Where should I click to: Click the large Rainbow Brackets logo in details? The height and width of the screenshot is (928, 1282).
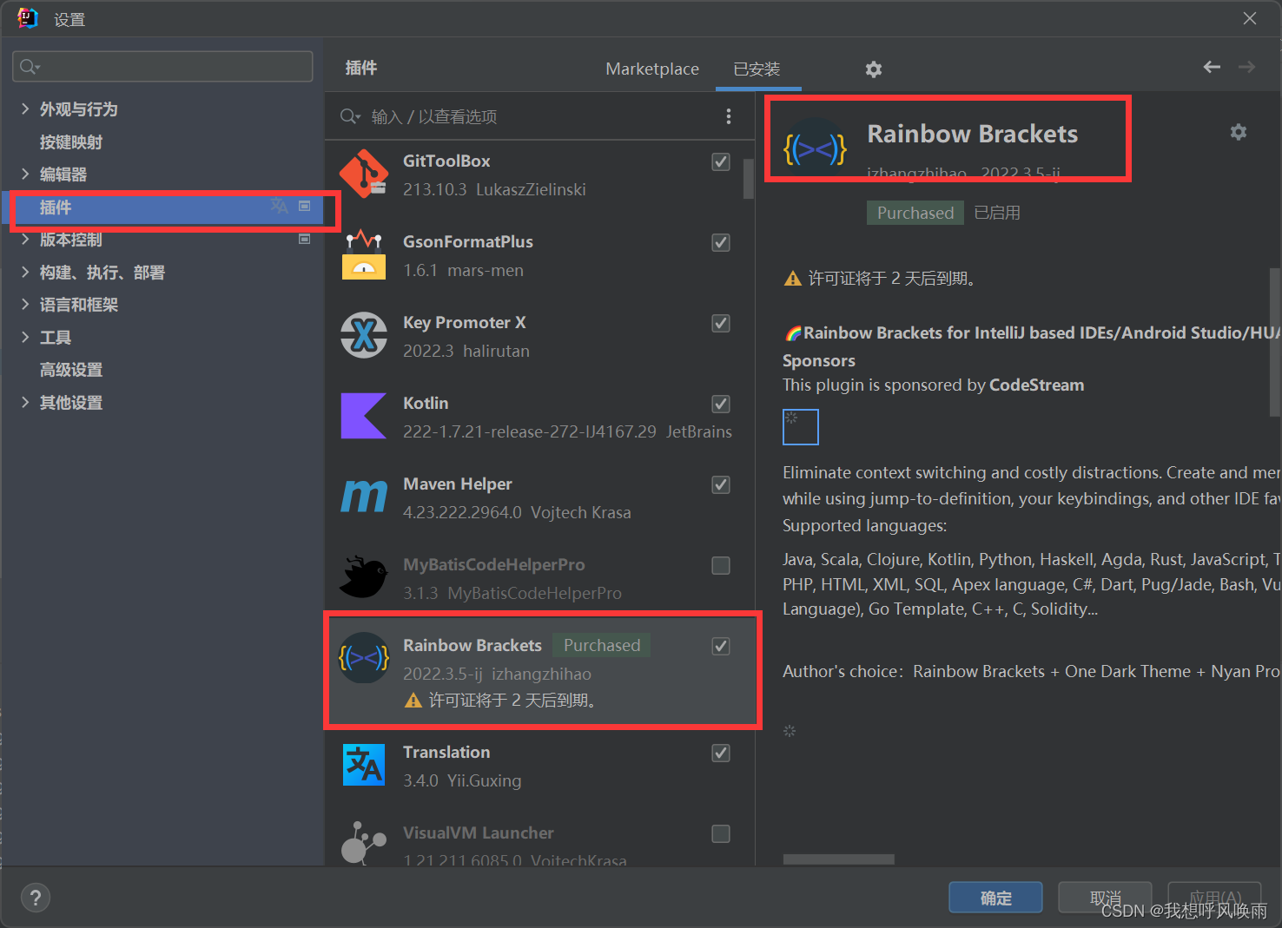click(x=815, y=149)
